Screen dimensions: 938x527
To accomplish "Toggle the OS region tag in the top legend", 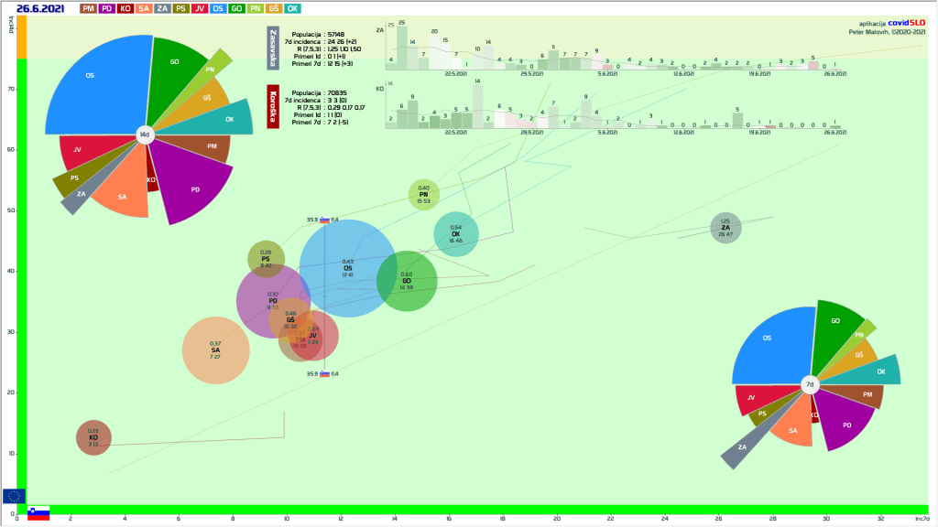I will [x=217, y=8].
